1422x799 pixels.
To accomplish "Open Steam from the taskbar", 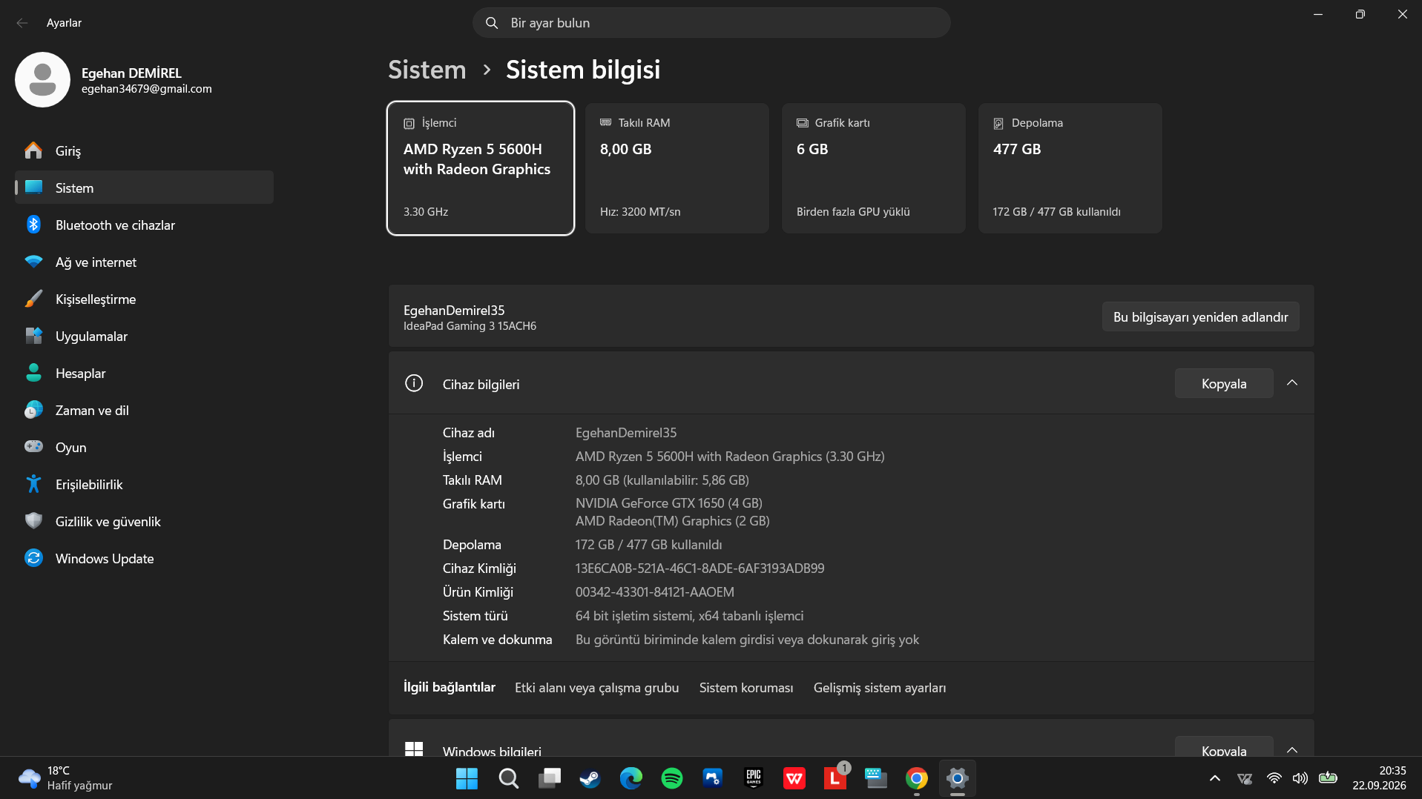I will point(590,778).
